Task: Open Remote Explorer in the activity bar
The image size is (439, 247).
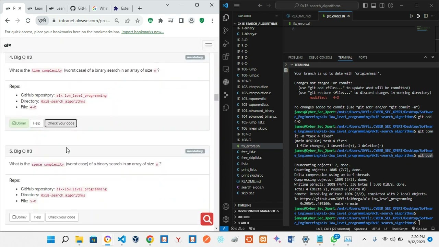Action: tap(226, 69)
